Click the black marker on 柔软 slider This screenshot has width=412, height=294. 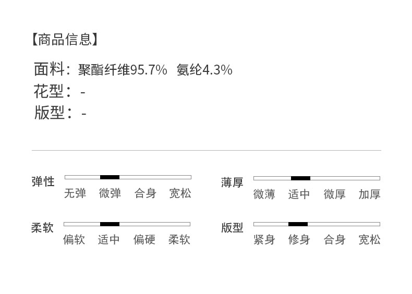click(110, 224)
